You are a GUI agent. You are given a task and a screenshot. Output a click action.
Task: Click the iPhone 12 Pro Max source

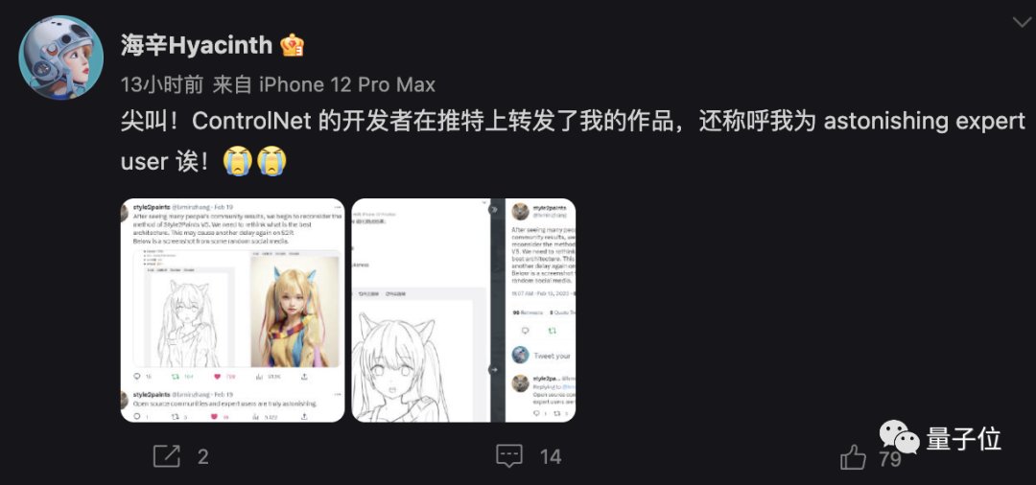click(x=346, y=84)
